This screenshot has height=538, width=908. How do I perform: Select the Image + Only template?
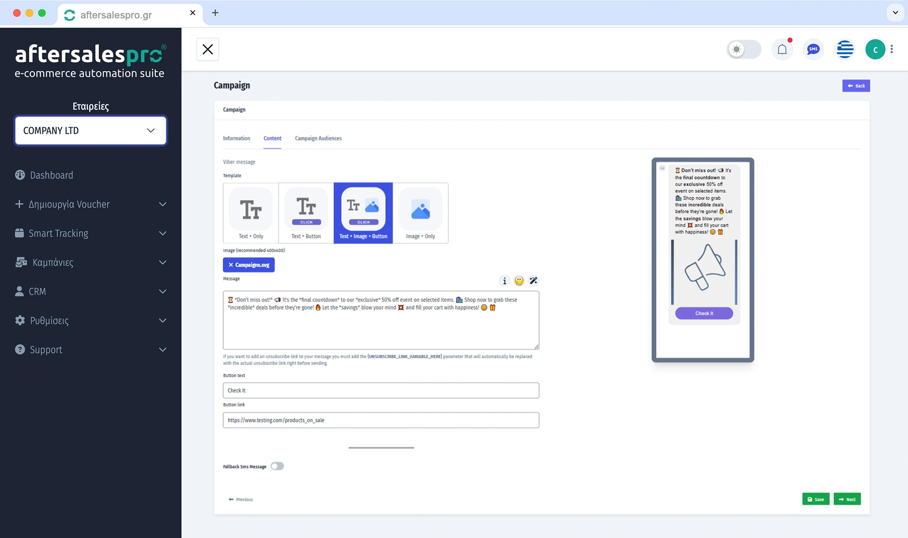click(x=421, y=213)
